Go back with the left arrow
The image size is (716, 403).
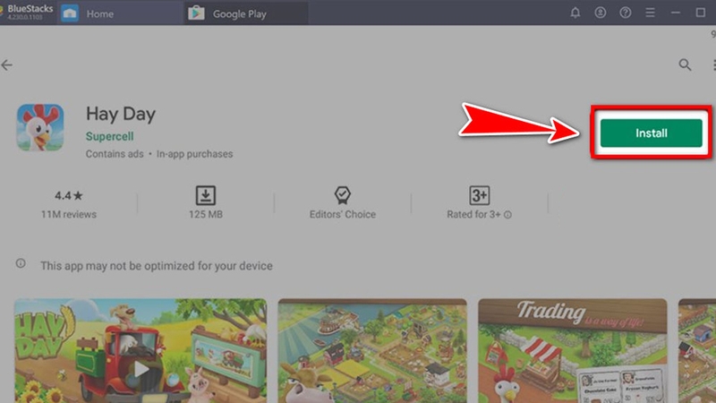(7, 64)
